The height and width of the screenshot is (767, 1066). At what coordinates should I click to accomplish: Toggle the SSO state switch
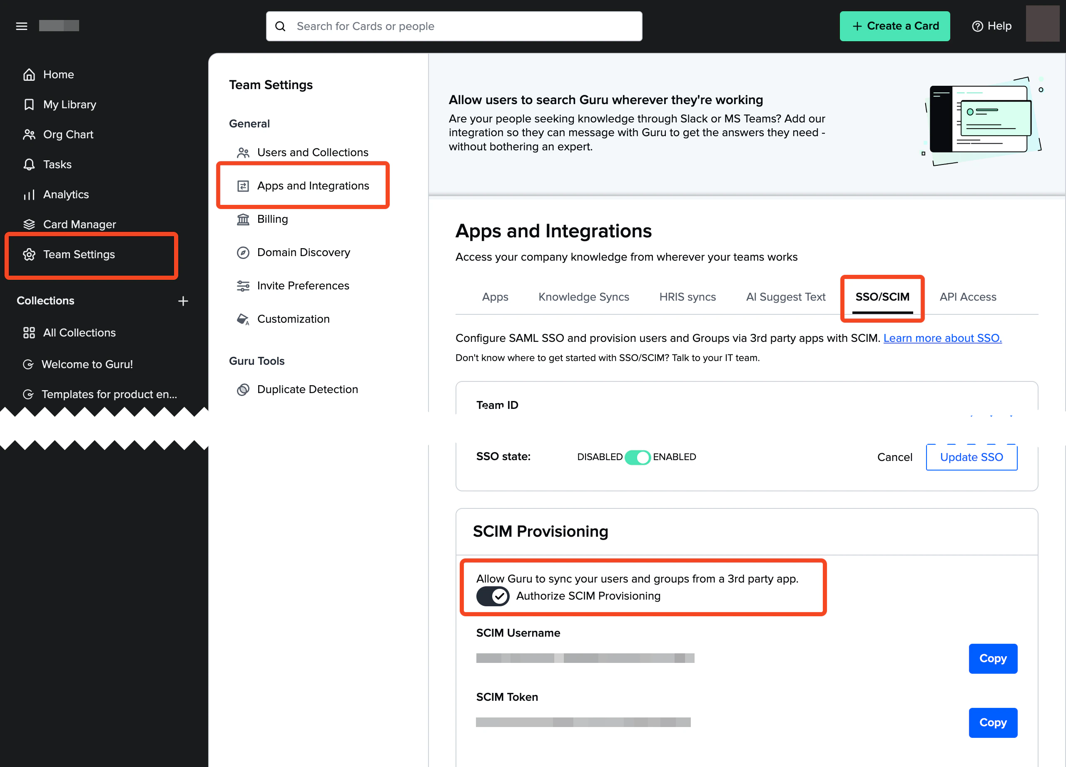(638, 457)
